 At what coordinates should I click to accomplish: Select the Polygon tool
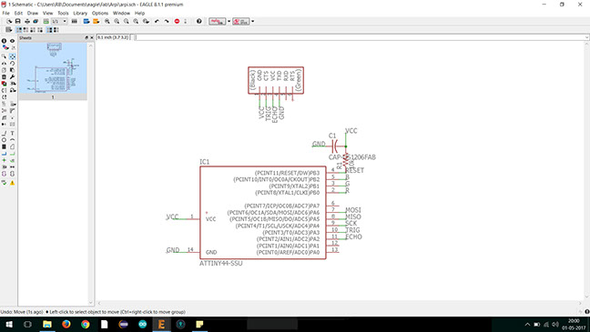[x=13, y=146]
